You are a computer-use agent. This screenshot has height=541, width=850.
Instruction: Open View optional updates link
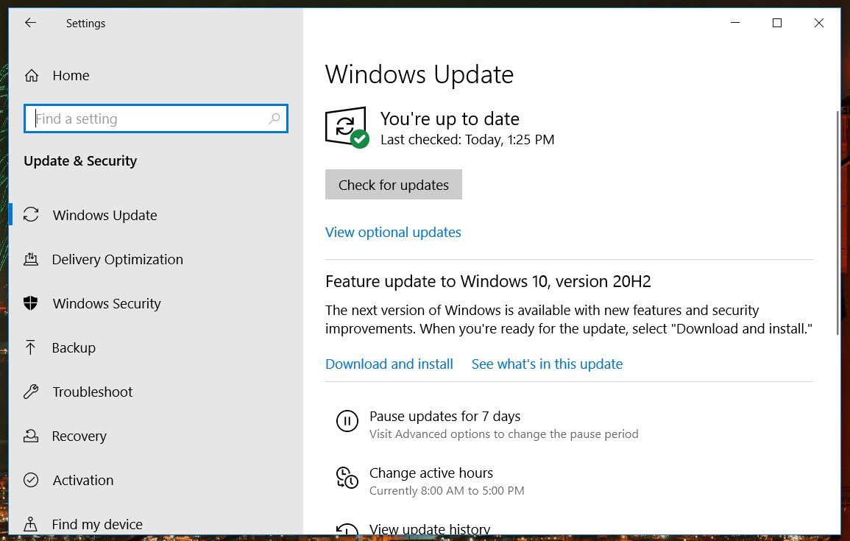(393, 232)
